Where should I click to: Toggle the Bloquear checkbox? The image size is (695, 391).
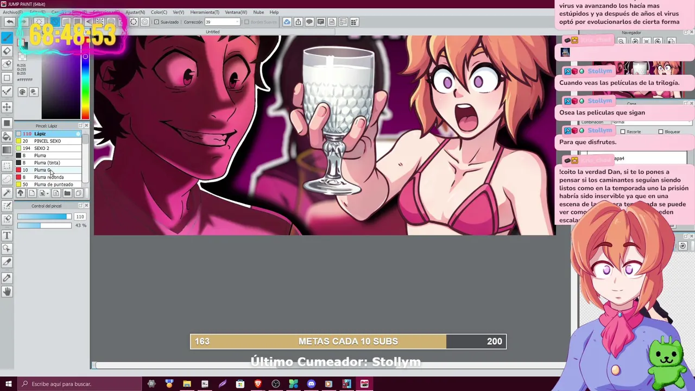pos(661,131)
